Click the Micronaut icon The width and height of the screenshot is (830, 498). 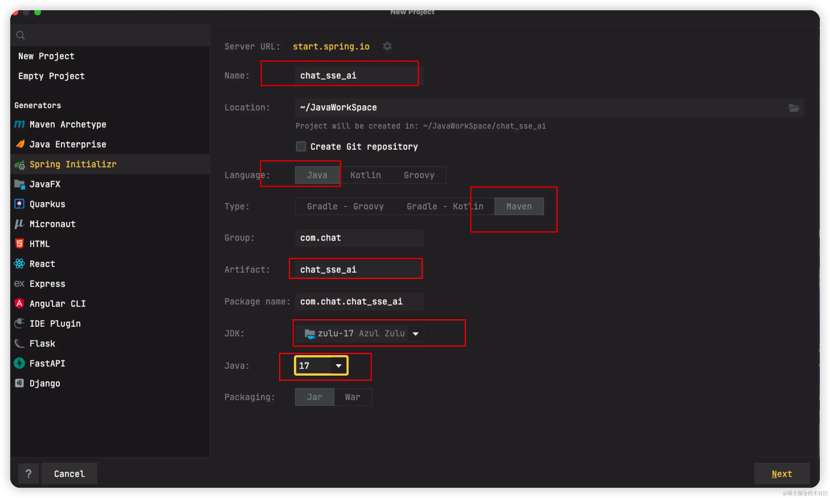19,224
